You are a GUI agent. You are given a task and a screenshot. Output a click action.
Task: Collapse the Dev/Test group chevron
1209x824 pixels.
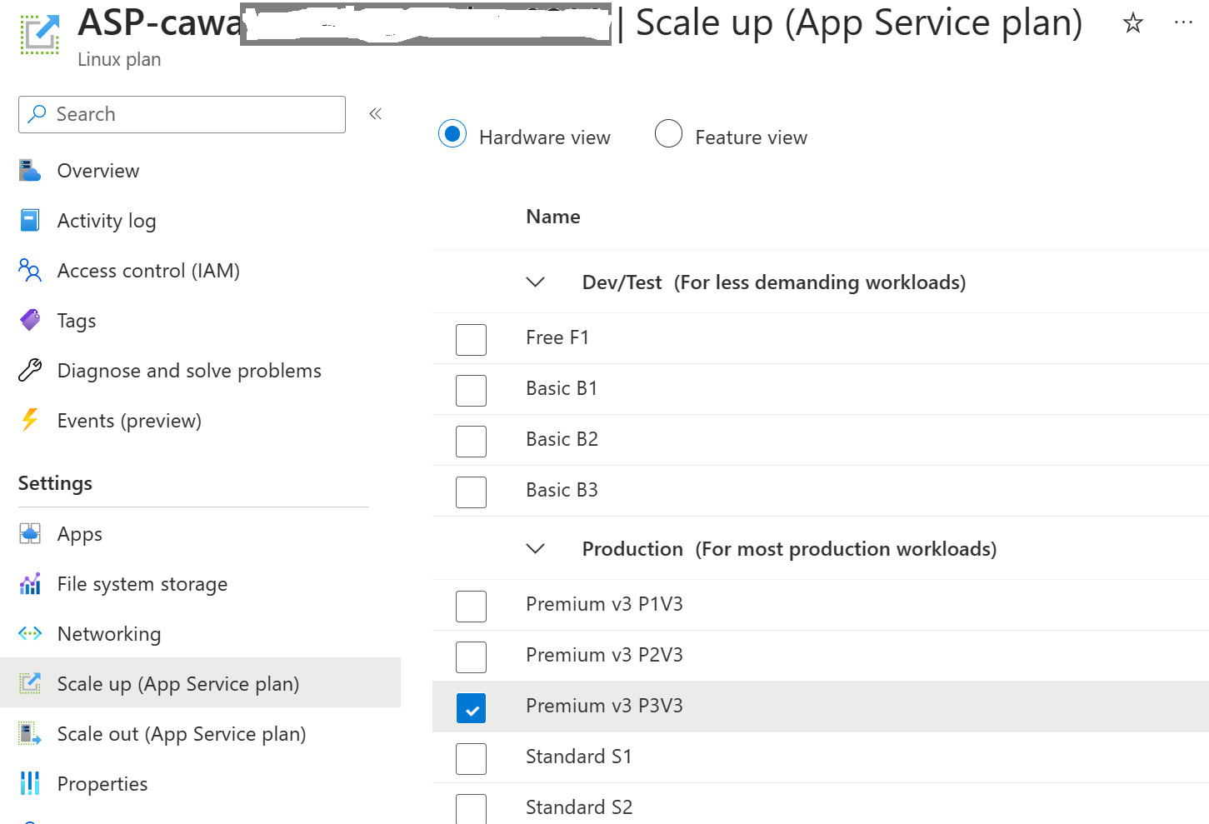click(x=536, y=282)
